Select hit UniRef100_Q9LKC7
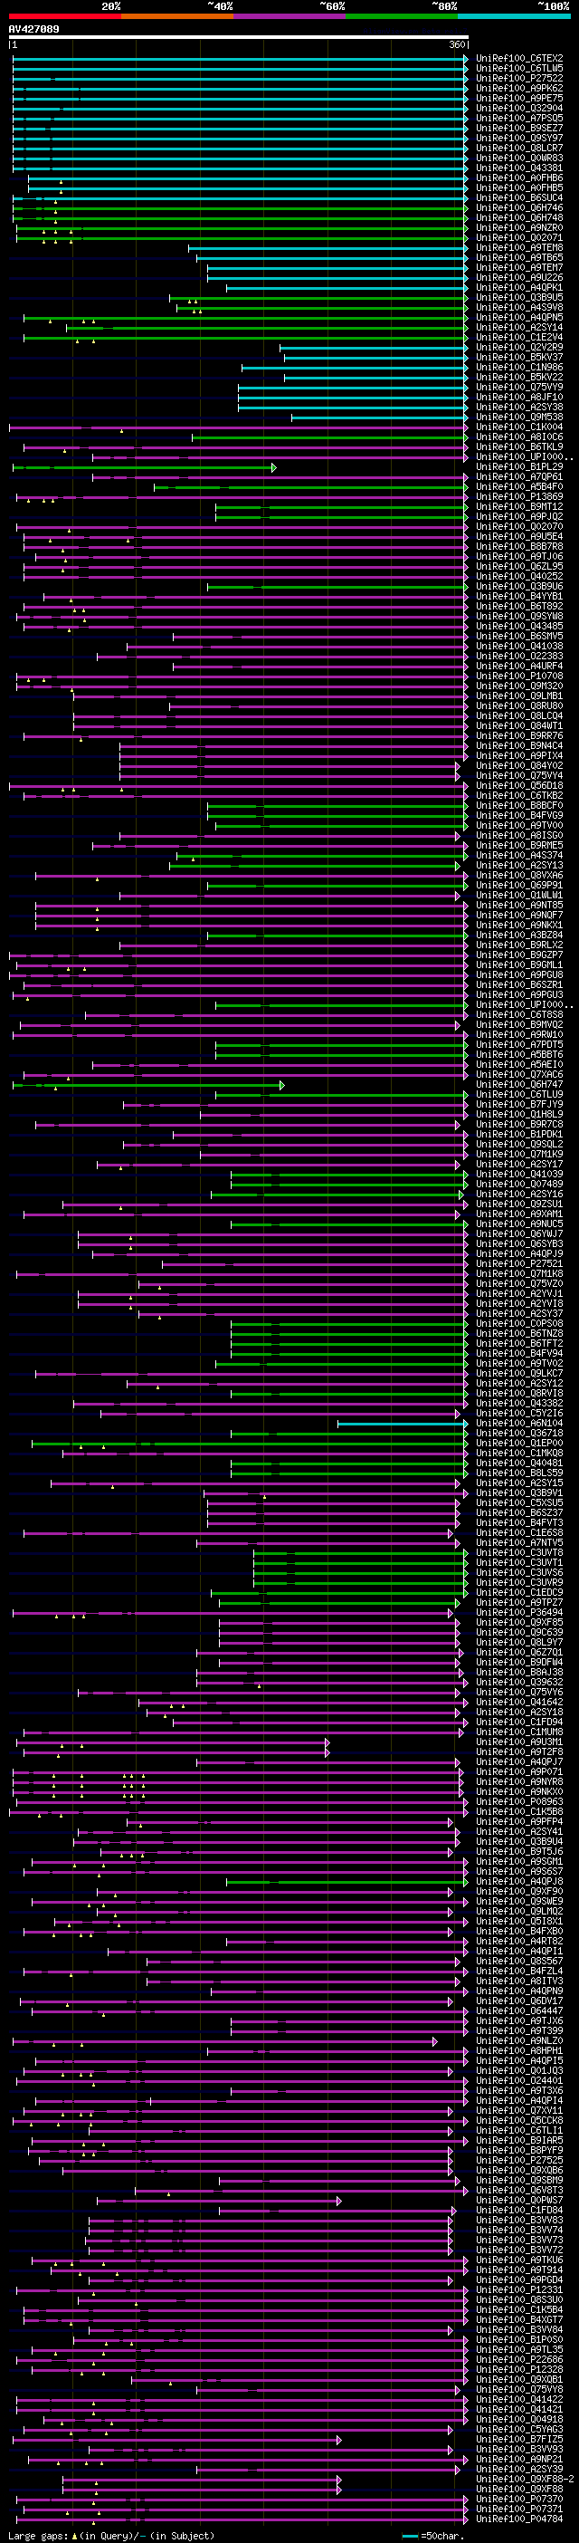This screenshot has height=2543, width=579. coord(520,1373)
